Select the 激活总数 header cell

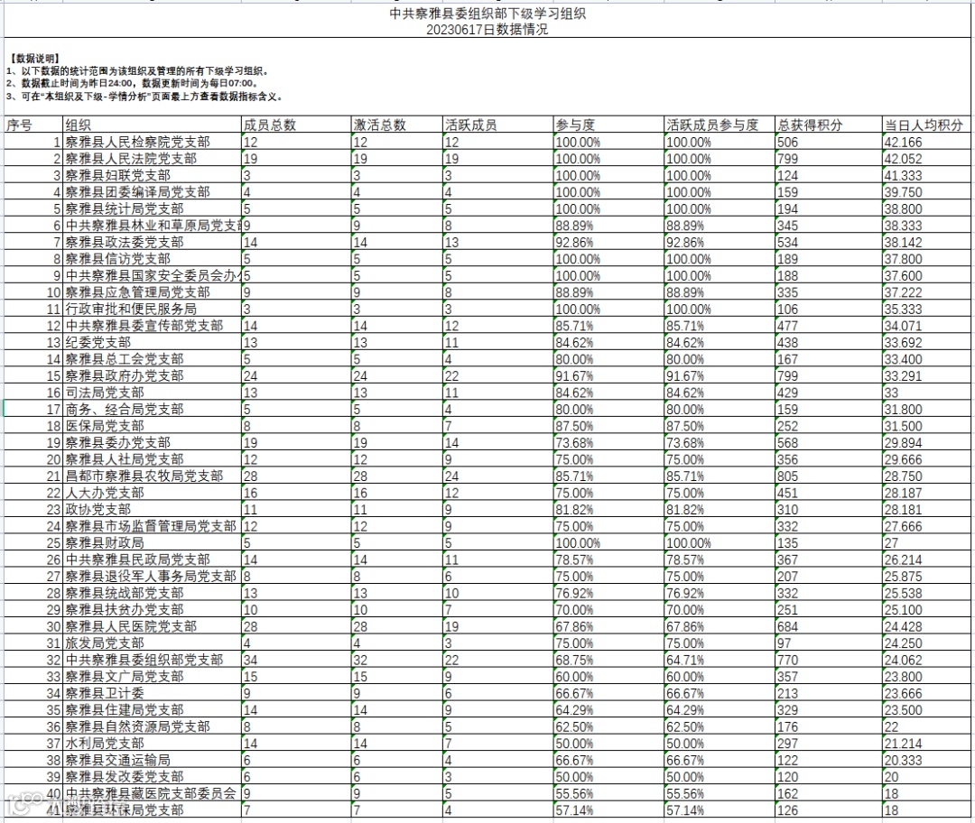[397, 125]
